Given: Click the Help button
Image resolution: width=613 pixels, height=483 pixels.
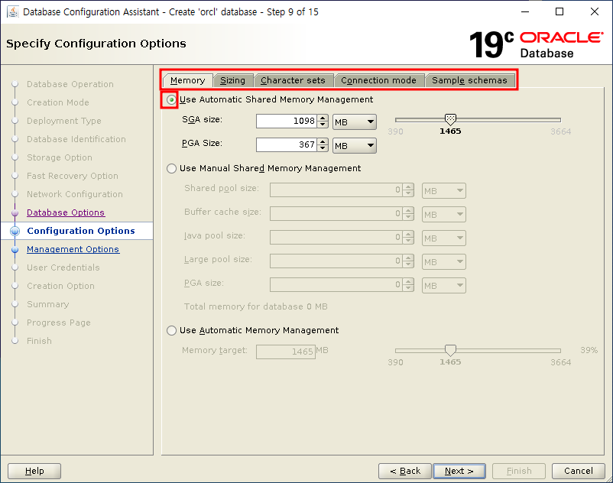Looking at the screenshot, I should pos(34,471).
